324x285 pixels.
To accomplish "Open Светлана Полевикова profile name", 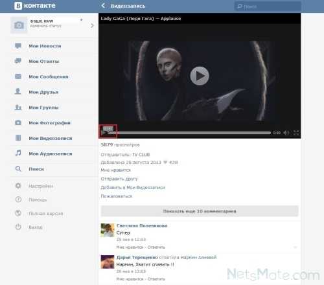I will pos(142,225).
